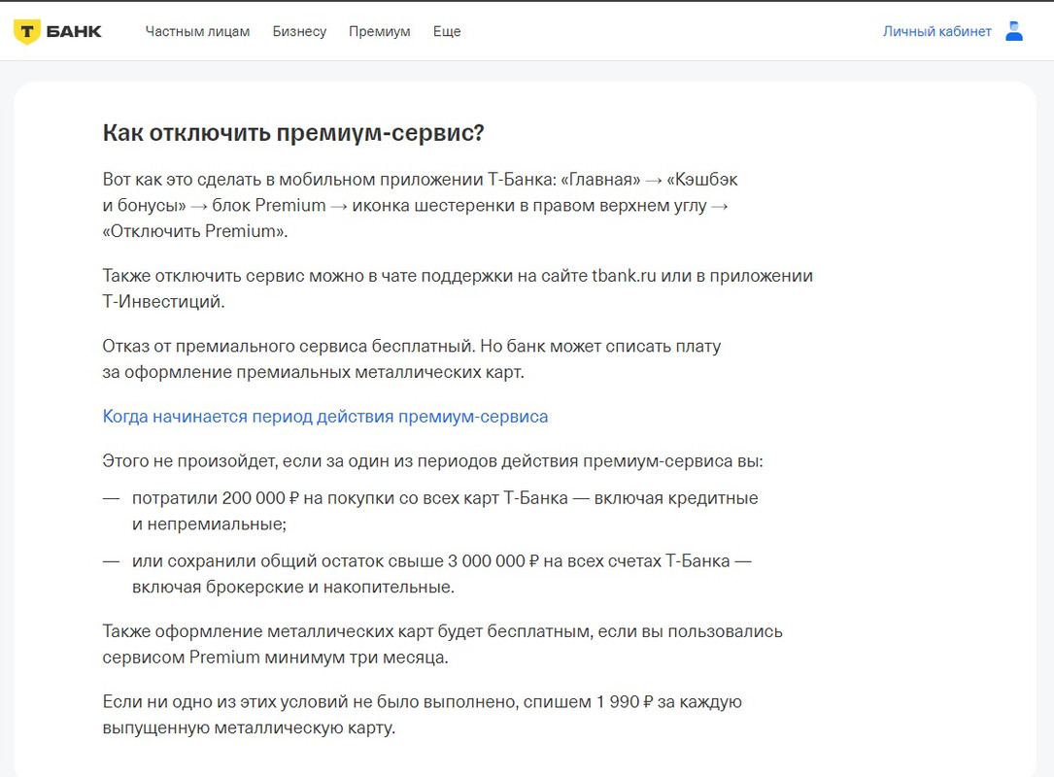Click line Если ни одно из этих условий
The image size is (1054, 777).
[x=423, y=702]
